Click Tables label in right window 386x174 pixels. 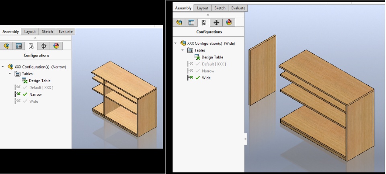pos(200,50)
